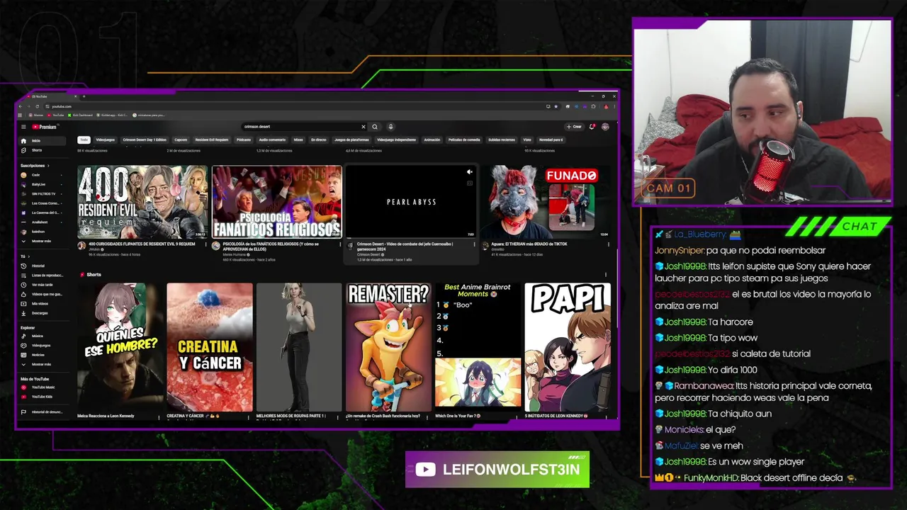907x510 pixels.
Task: Open Videos que me gustan
Action: tap(43, 294)
